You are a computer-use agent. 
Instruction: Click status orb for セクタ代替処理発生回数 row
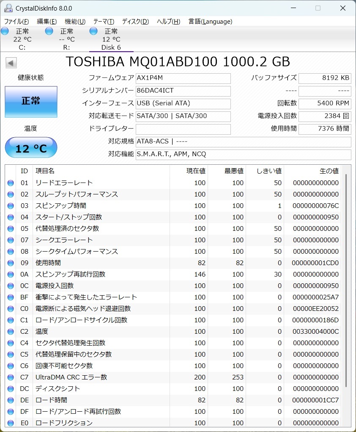[11, 343]
